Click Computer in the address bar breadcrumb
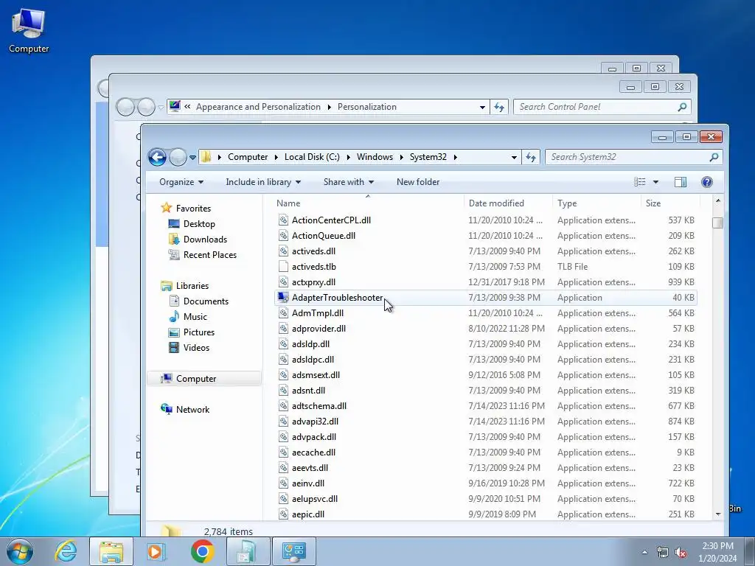Viewport: 755px width, 566px height. [x=248, y=157]
